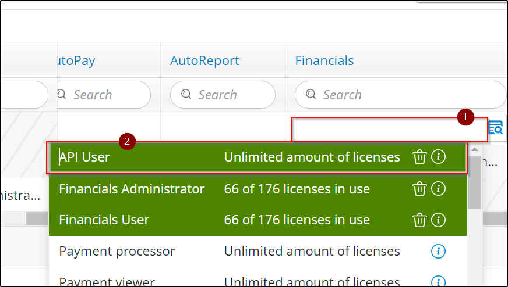Sort by the Financials column header

coord(324,60)
